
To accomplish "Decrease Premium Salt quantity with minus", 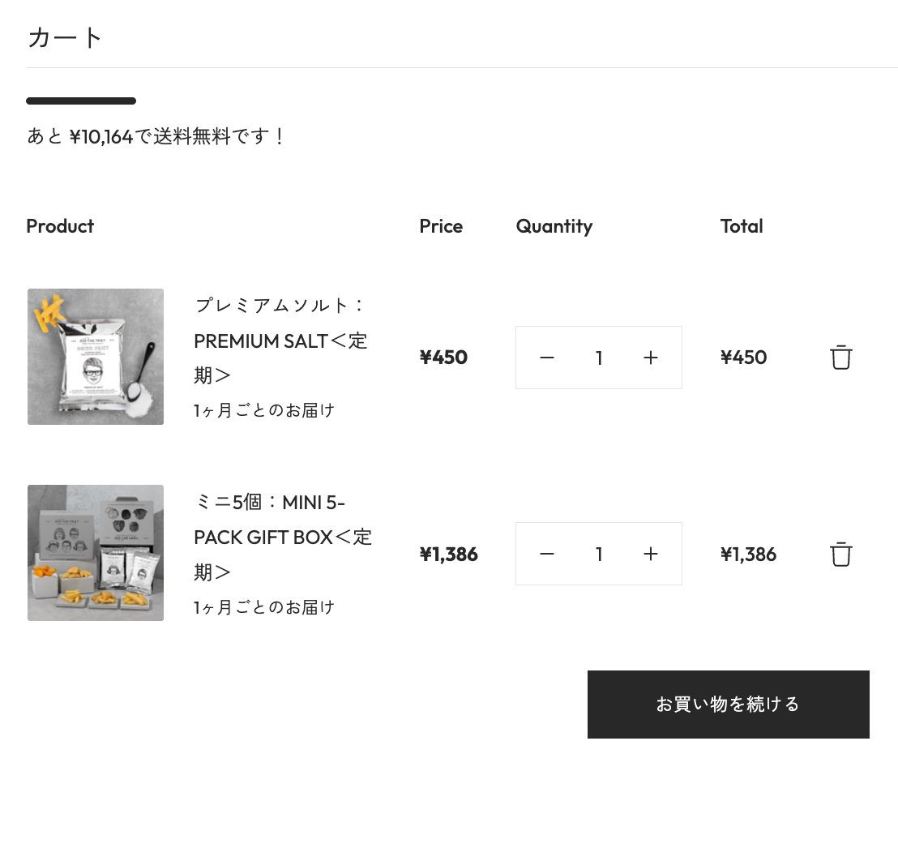I will coord(547,358).
